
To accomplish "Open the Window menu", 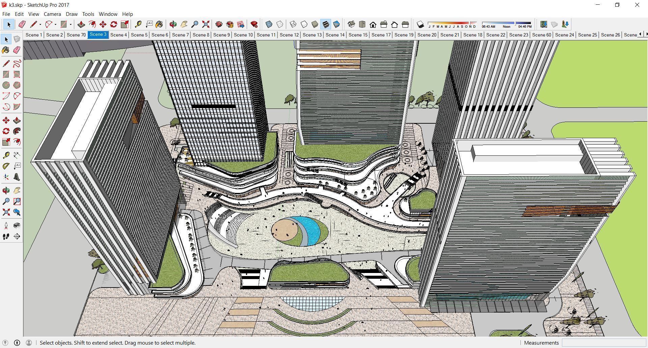I will click(x=108, y=14).
